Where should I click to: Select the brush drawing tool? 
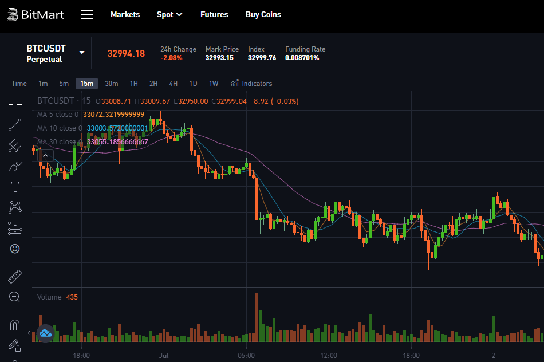tap(15, 166)
